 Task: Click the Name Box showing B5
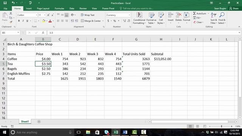(9, 33)
